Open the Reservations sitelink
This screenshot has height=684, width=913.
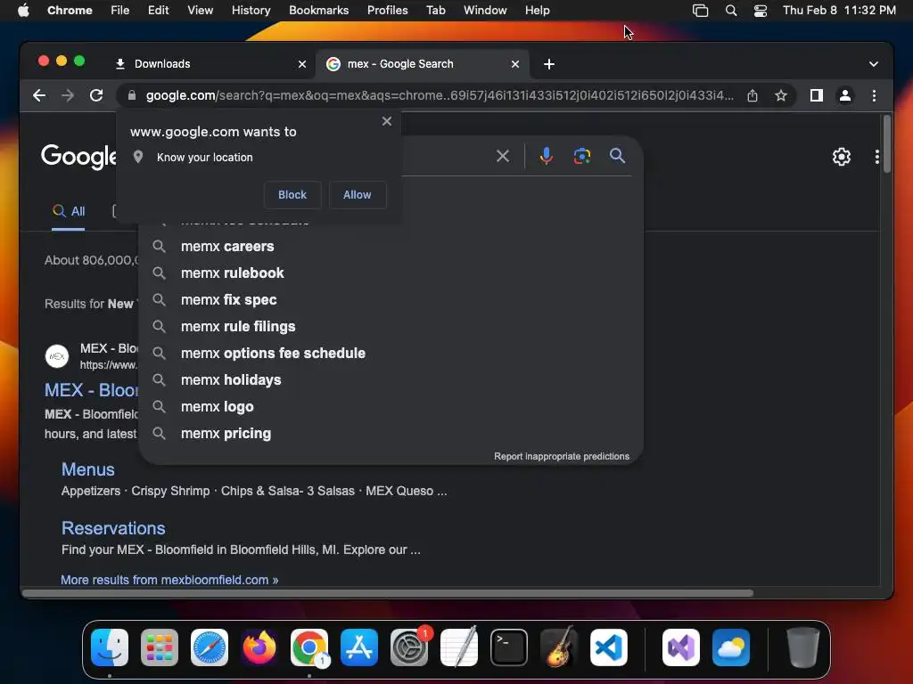[x=113, y=528]
